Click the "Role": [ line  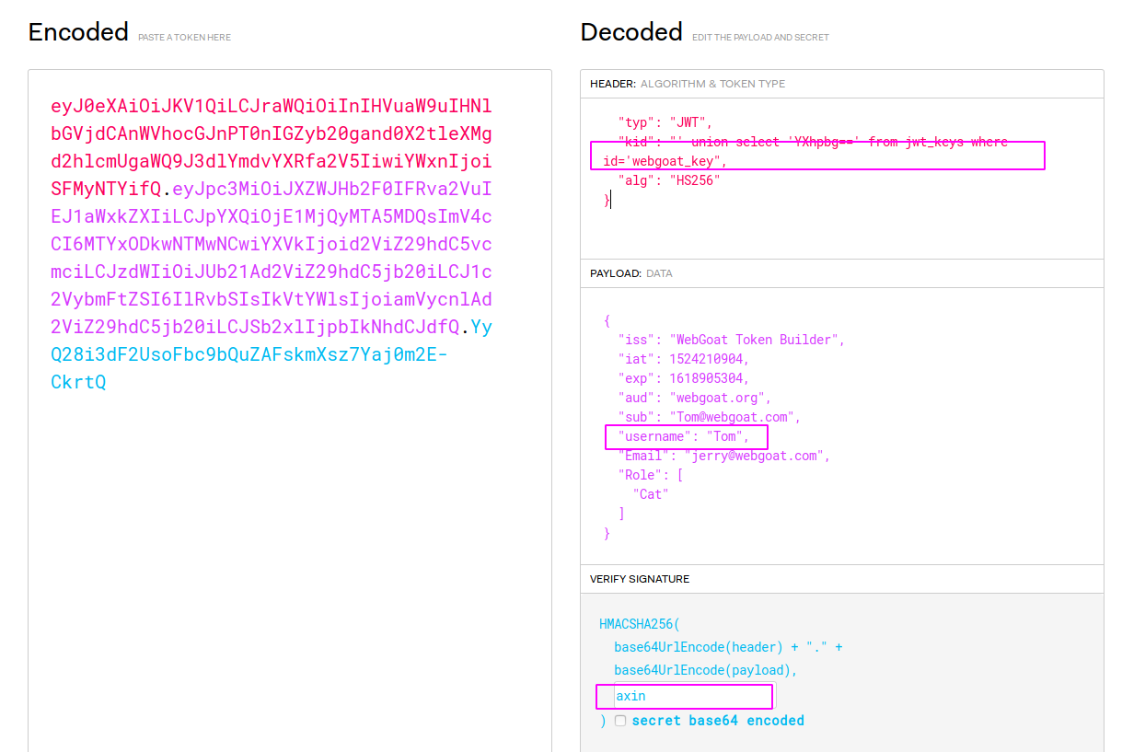pyautogui.click(x=651, y=475)
